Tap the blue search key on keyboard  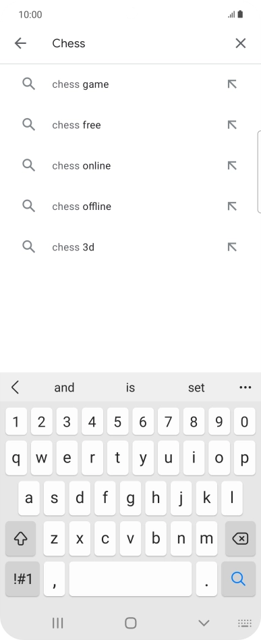click(x=238, y=579)
